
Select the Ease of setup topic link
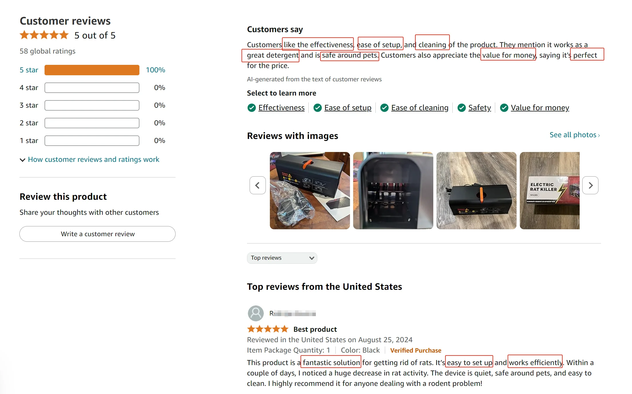pyautogui.click(x=348, y=108)
